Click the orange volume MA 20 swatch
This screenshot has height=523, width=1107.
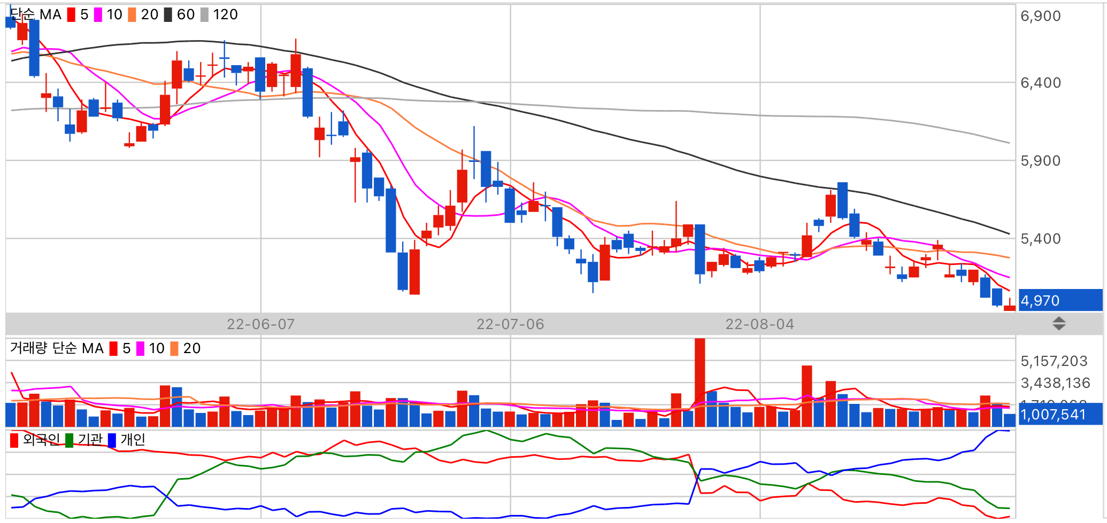pos(174,349)
